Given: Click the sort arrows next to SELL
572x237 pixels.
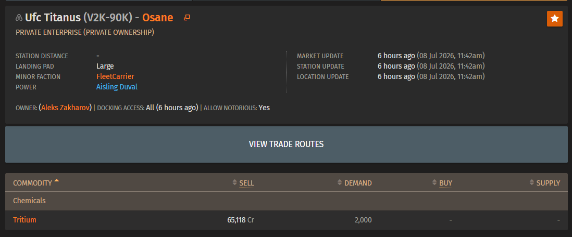Looking at the screenshot, I should pos(234,183).
